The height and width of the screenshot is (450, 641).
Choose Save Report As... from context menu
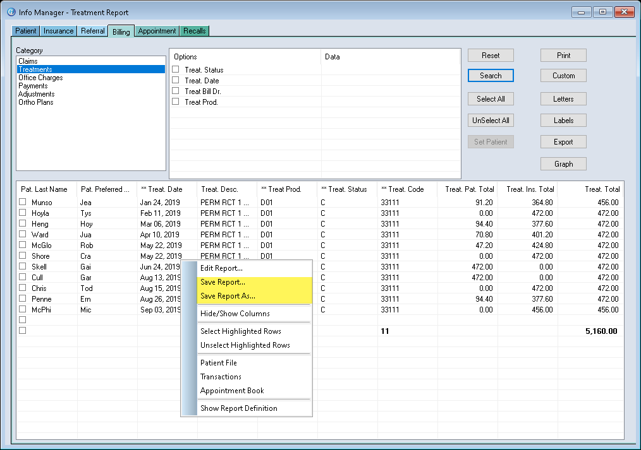(228, 296)
